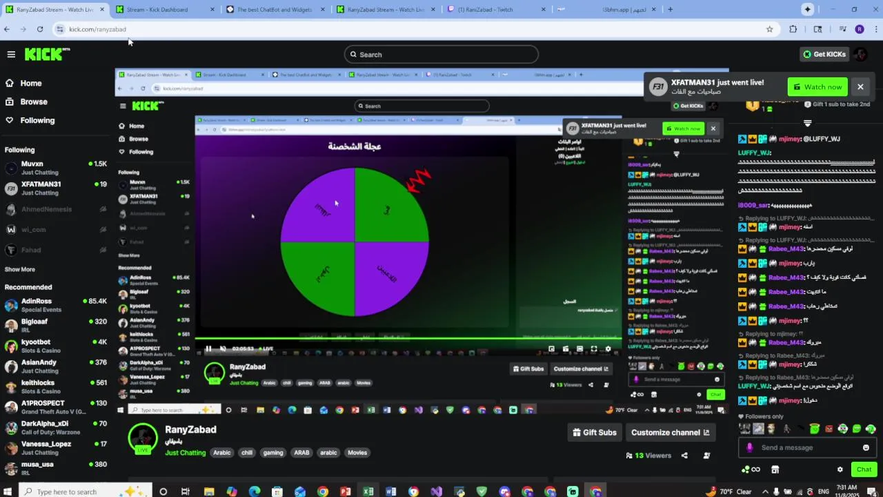883x497 pixels.
Task: Open Chrome extensions puzzle icon
Action: click(793, 29)
